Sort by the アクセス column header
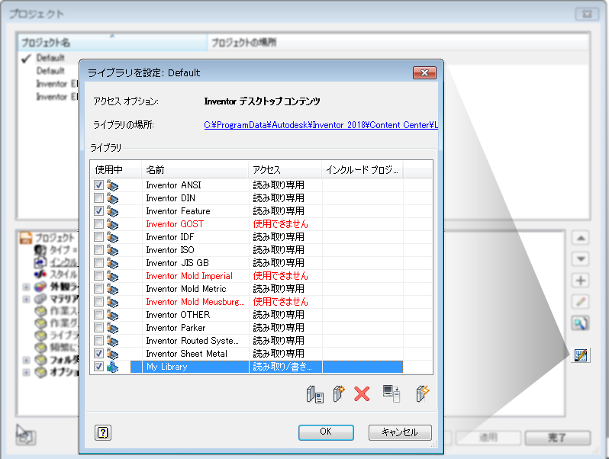609x459 pixels. click(285, 169)
